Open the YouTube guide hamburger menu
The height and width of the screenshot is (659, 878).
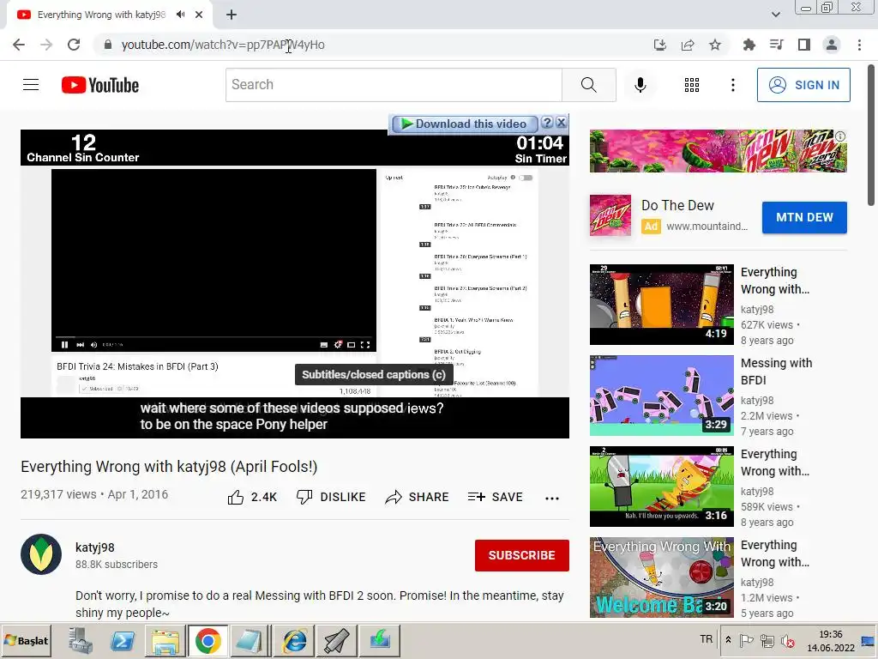pyautogui.click(x=31, y=85)
